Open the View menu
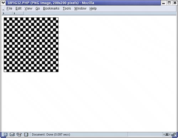Screen dimensions: 178x138 click(x=28, y=9)
